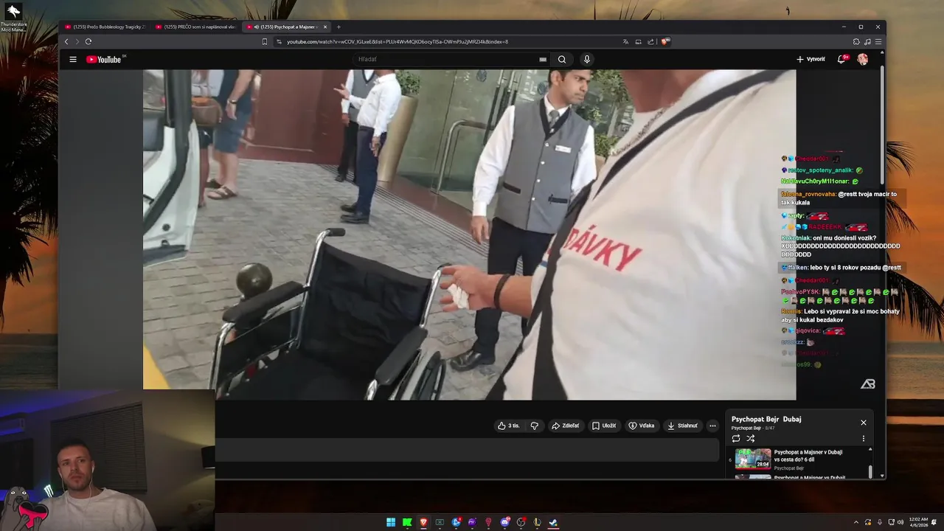Open the YouTube account avatar menu
The height and width of the screenshot is (531, 944).
[x=862, y=59]
